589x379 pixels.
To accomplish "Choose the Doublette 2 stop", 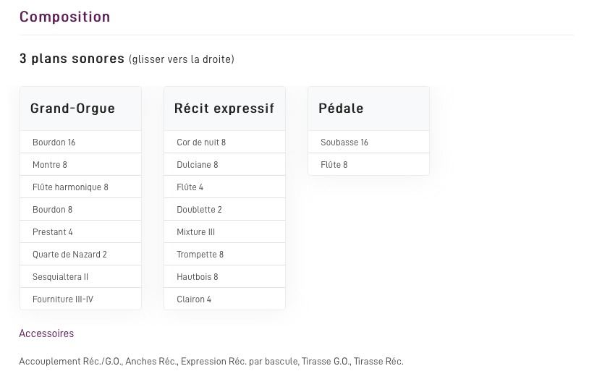I will click(199, 210).
